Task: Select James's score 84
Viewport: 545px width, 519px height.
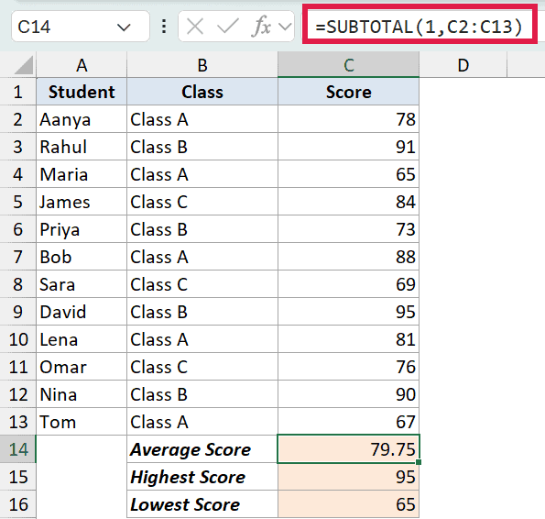Action: 349,202
